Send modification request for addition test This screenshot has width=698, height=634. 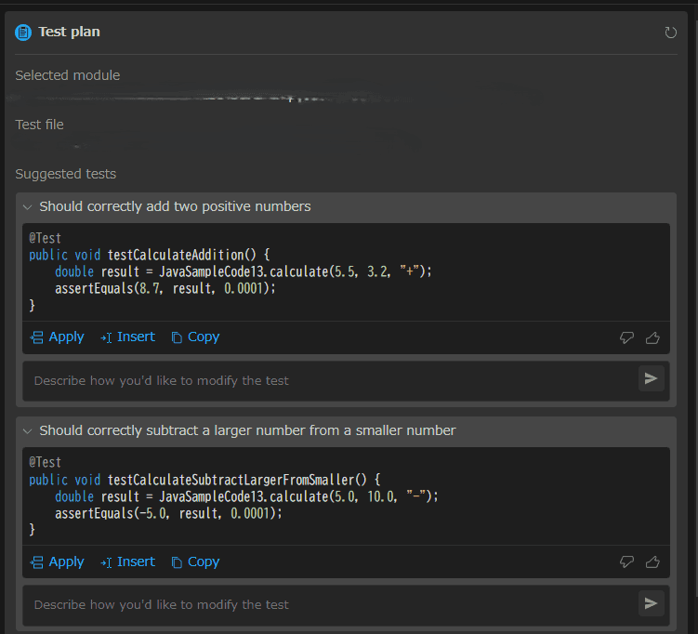click(x=651, y=379)
